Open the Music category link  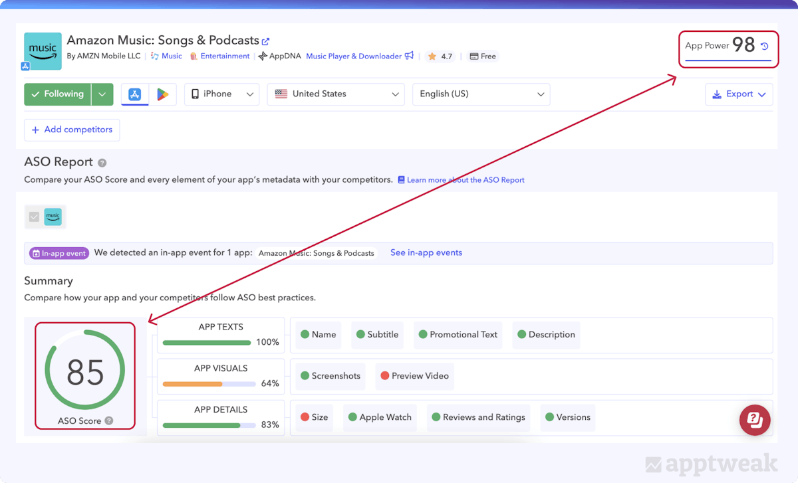pos(172,56)
